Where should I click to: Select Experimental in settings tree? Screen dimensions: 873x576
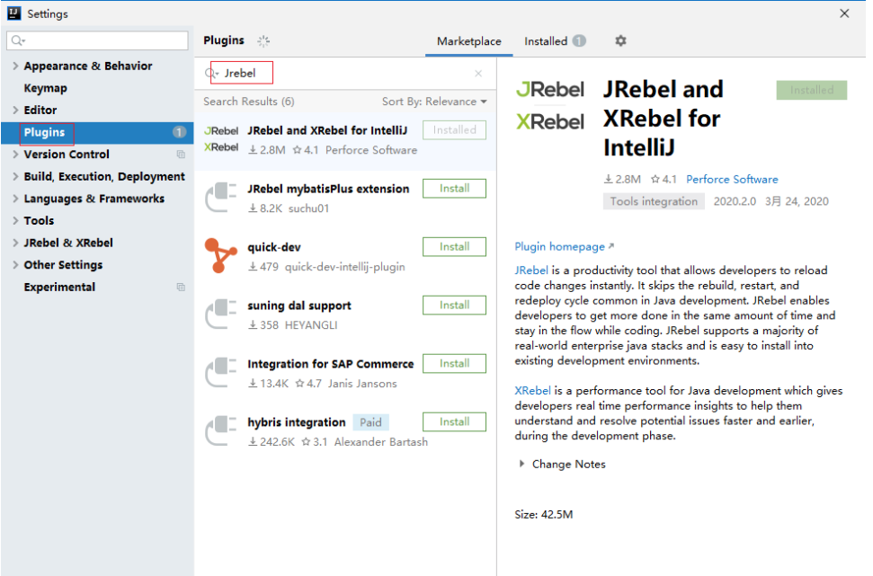(59, 288)
